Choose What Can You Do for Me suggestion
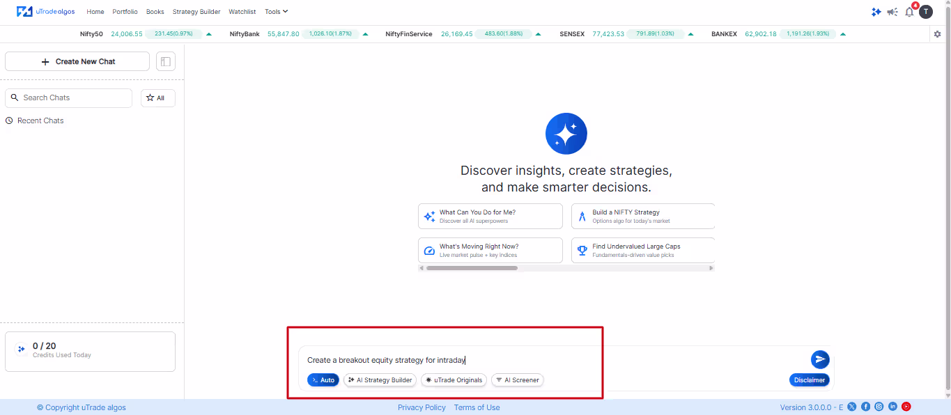This screenshot has height=415, width=951. click(490, 217)
